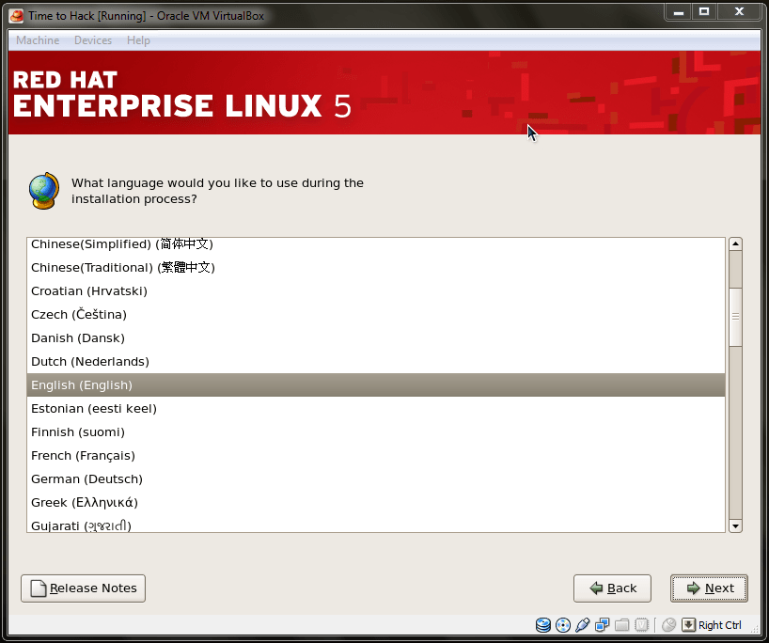Open the shared folders status icon
The height and width of the screenshot is (643, 769).
621,625
